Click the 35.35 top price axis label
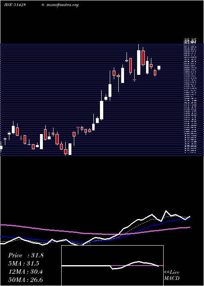This screenshot has height=286, width=204. tap(190, 40)
